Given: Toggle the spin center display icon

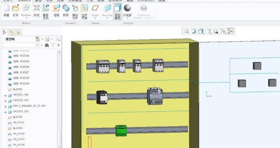Looking at the screenshot, I should (x=230, y=32).
